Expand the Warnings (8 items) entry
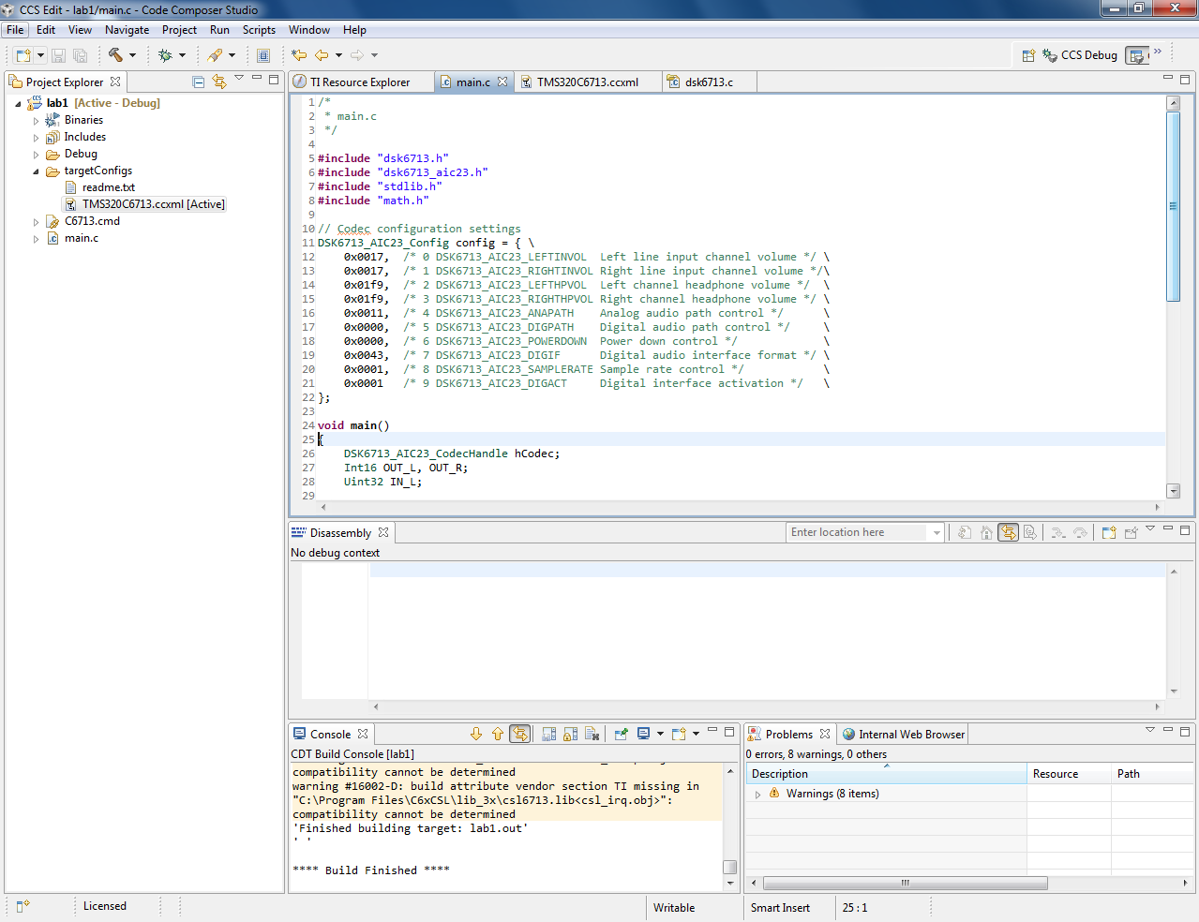The width and height of the screenshot is (1199, 922). pos(757,795)
